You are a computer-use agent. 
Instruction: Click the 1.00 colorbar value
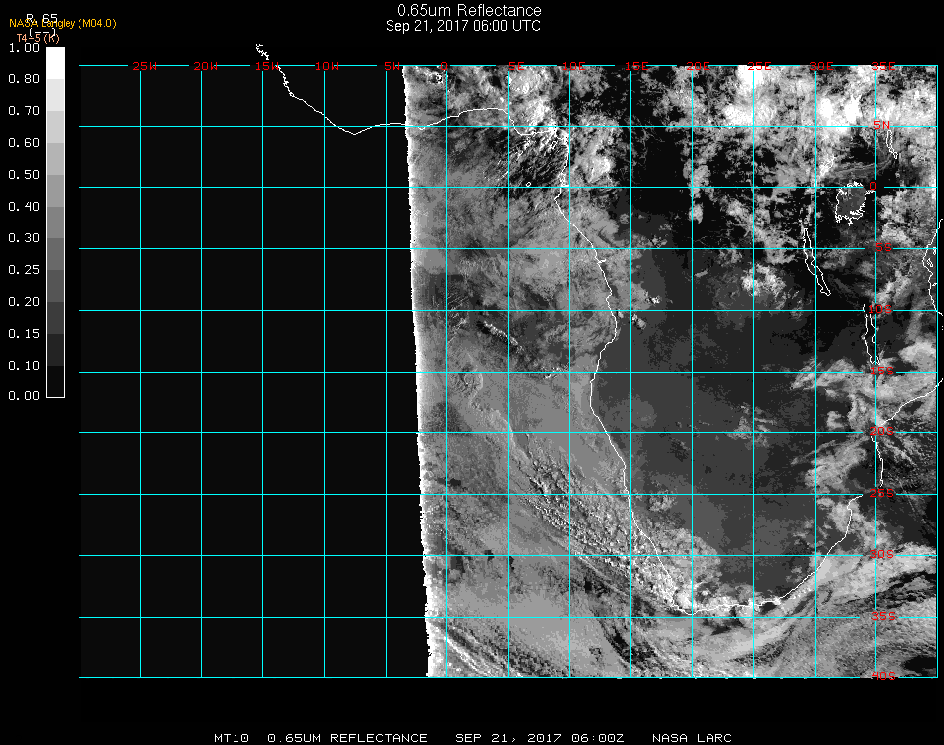tap(24, 48)
